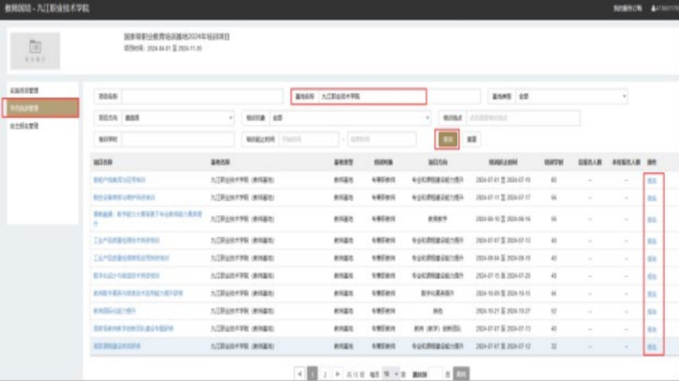The height and width of the screenshot is (381, 679).
Task: Go to page 2 in pagination
Action: pyautogui.click(x=325, y=373)
